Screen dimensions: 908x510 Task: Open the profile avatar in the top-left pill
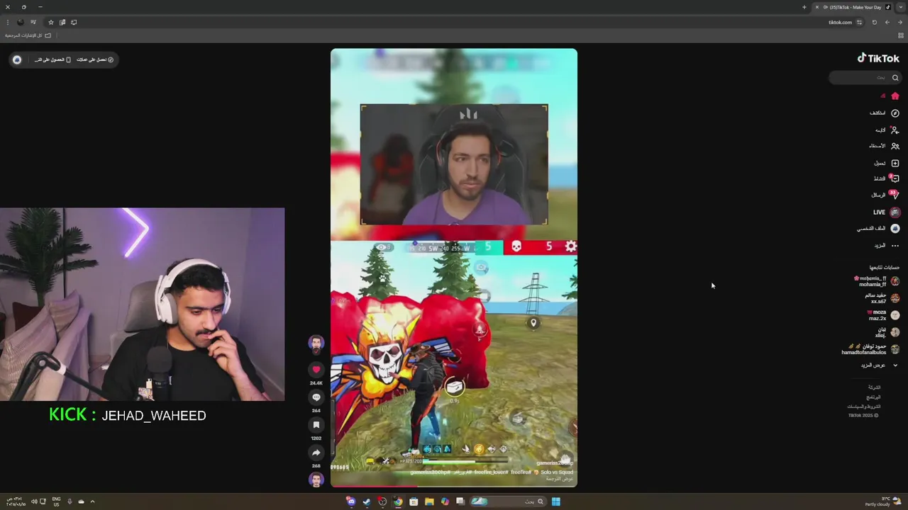tap(17, 59)
